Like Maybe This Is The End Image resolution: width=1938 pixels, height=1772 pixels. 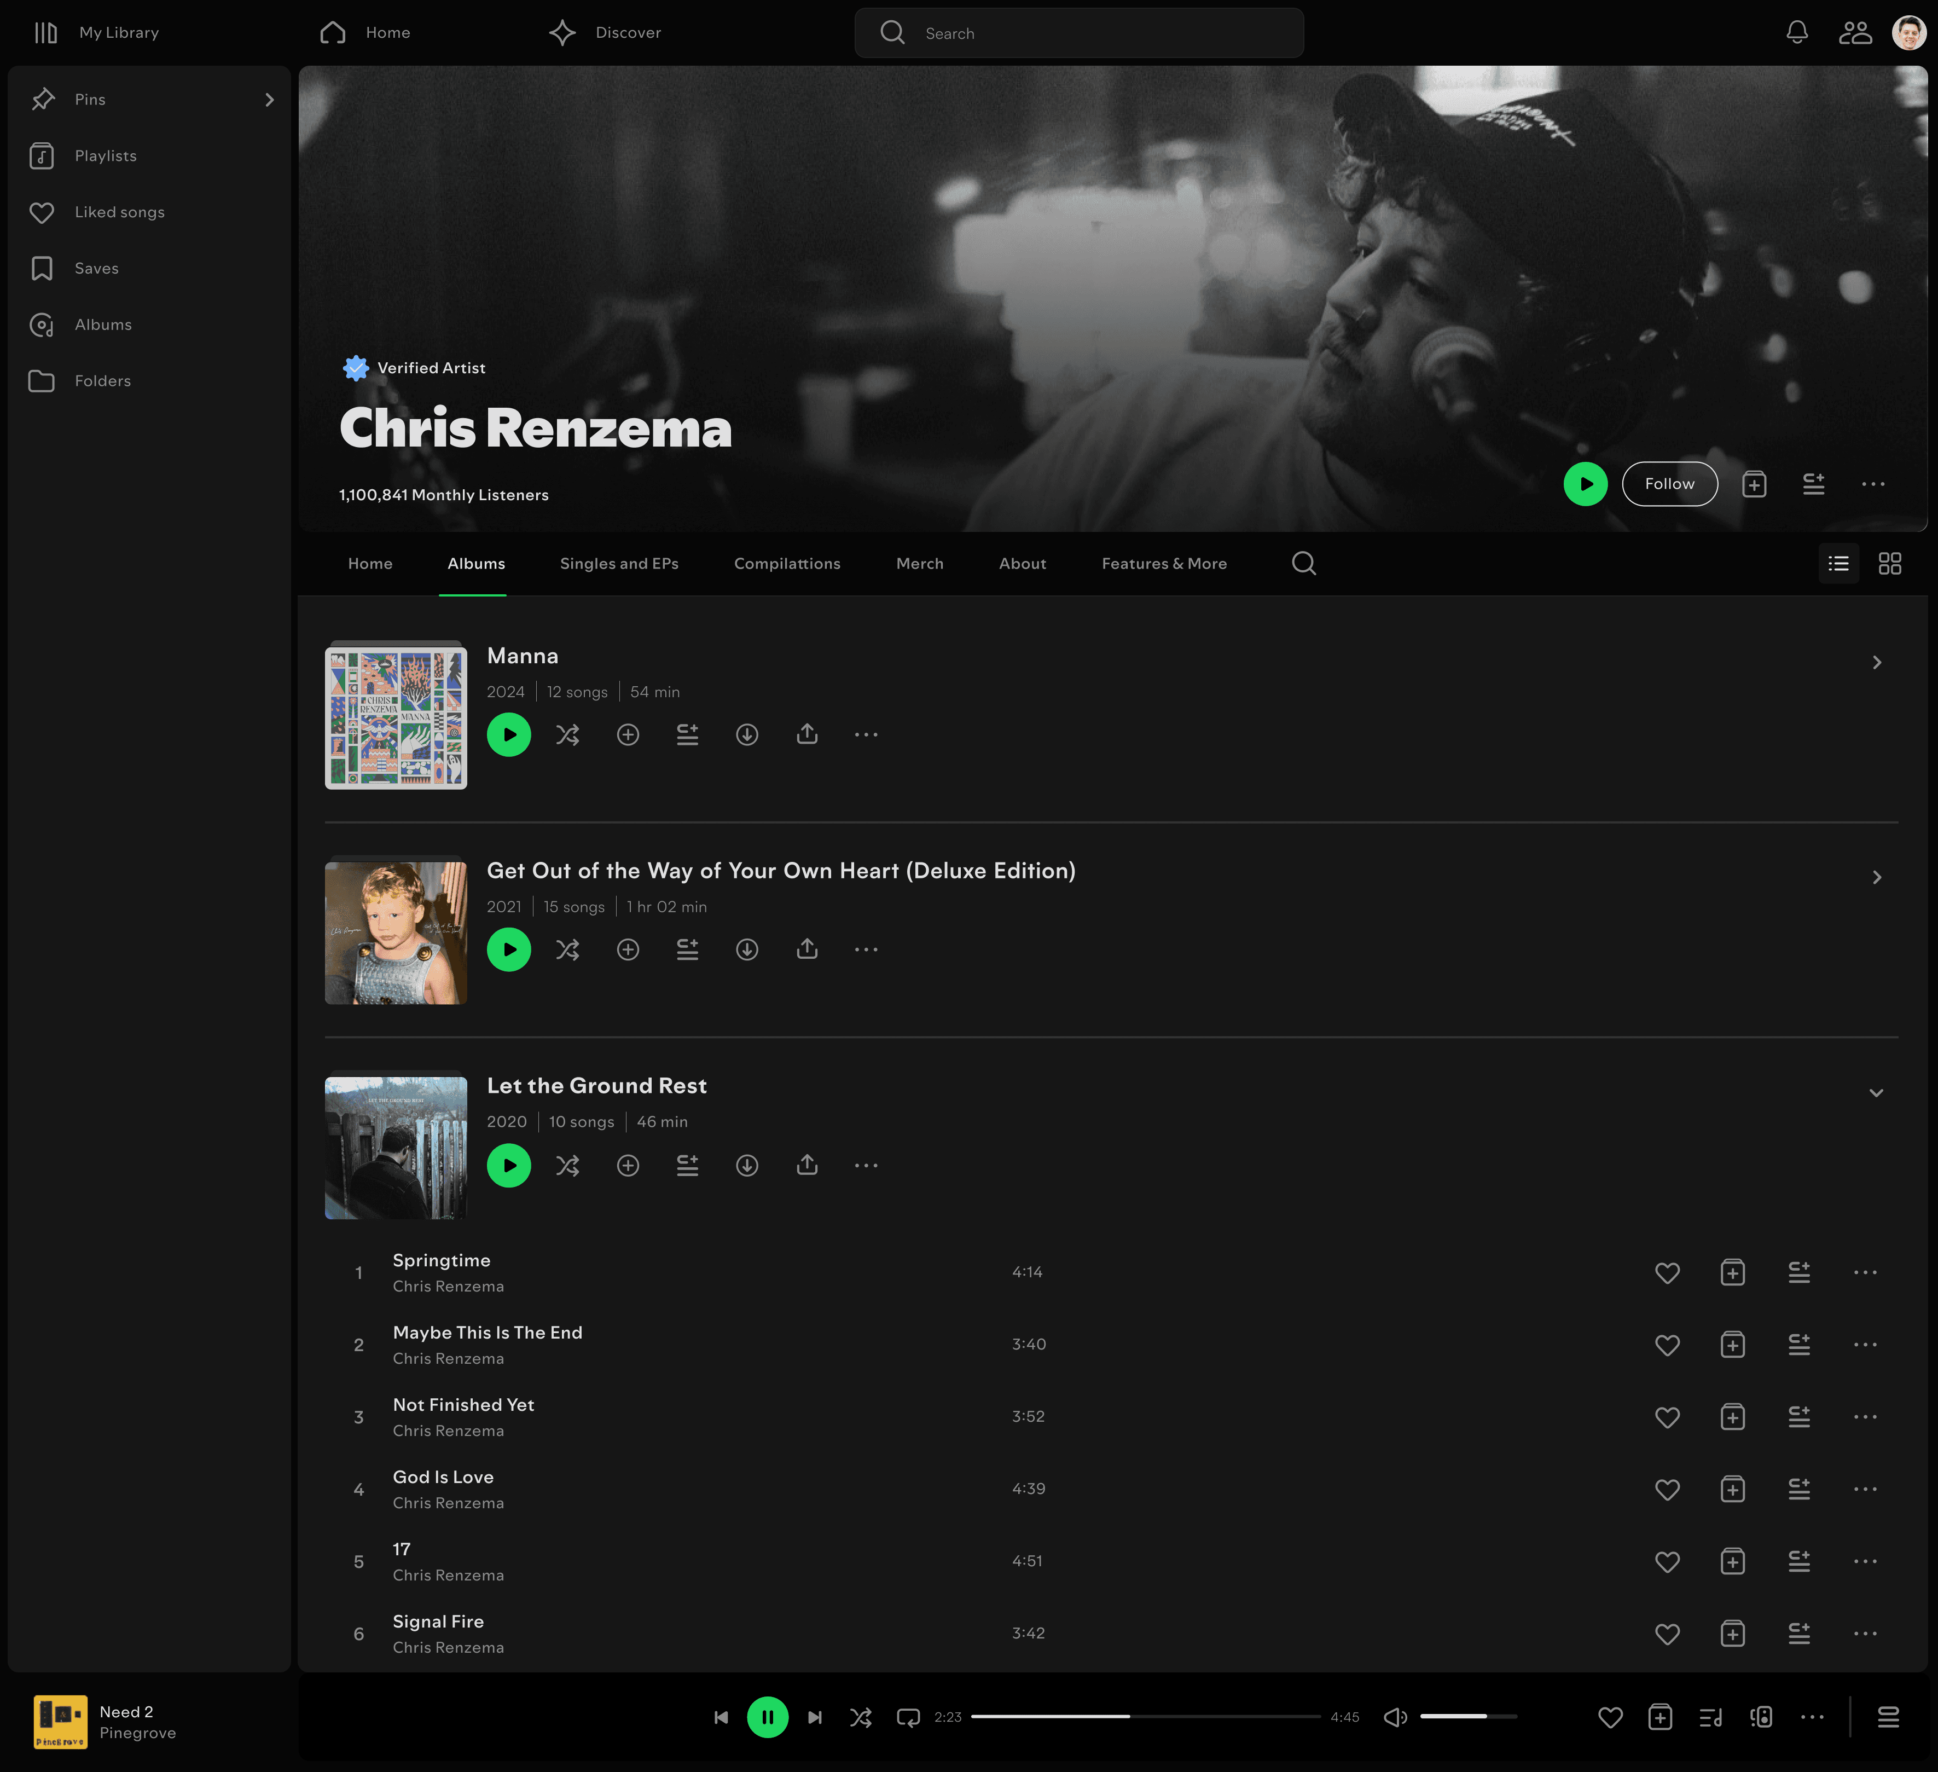point(1667,1345)
